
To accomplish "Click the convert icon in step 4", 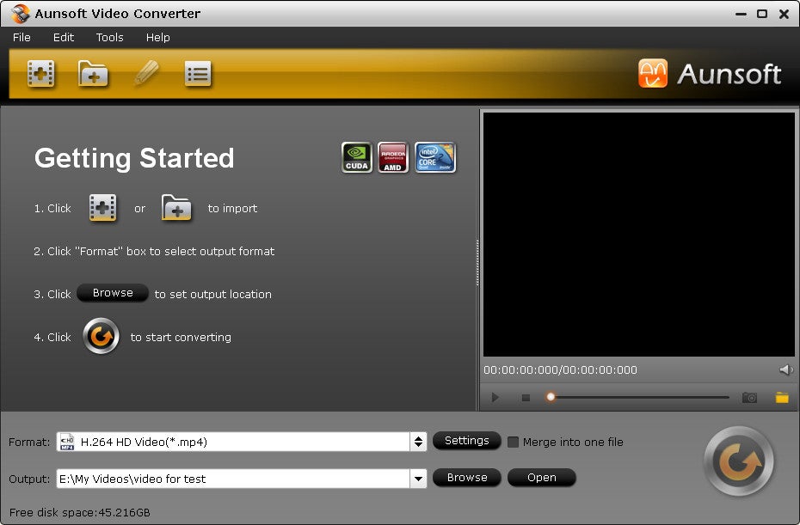I will tap(101, 337).
